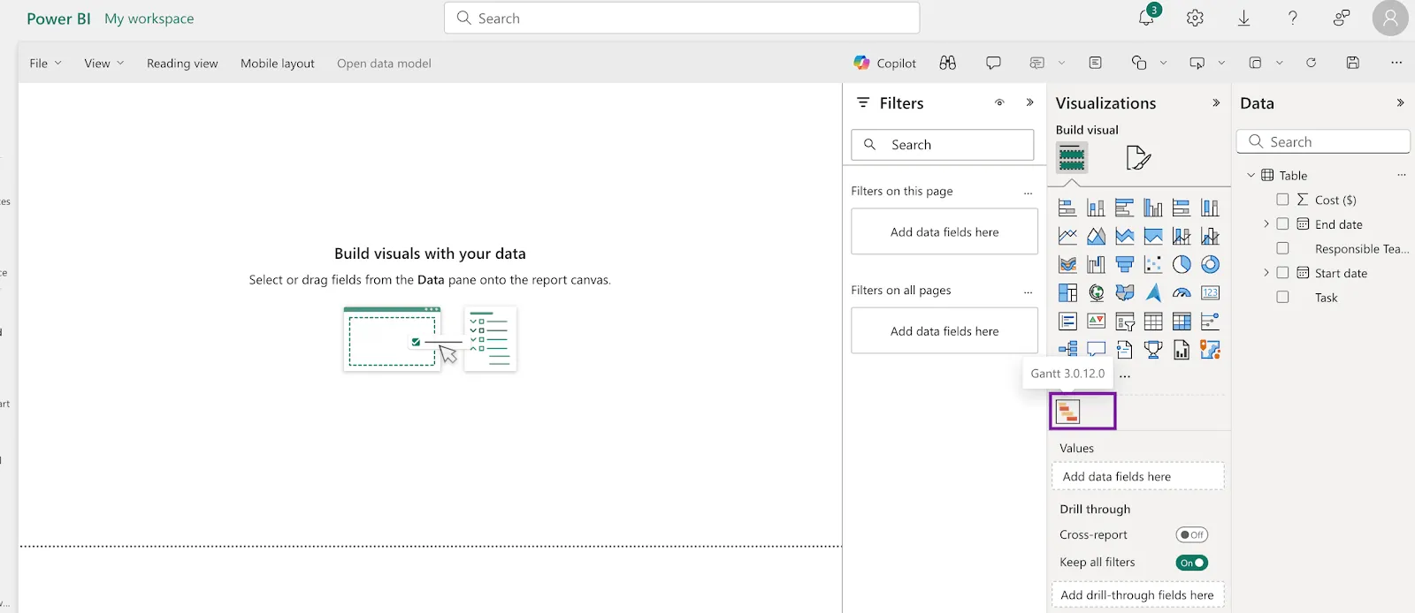Open the Copilot button
This screenshot has width=1415, height=613.
pyautogui.click(x=884, y=63)
